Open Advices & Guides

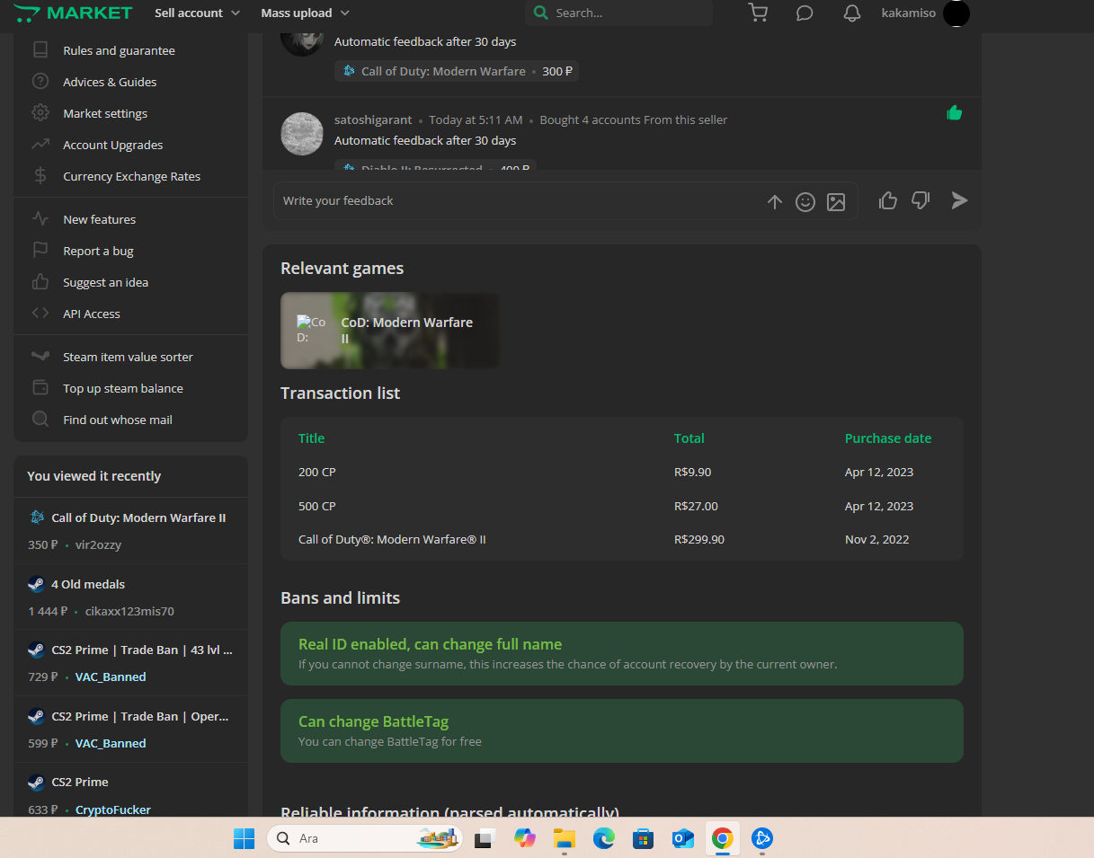[x=110, y=82]
